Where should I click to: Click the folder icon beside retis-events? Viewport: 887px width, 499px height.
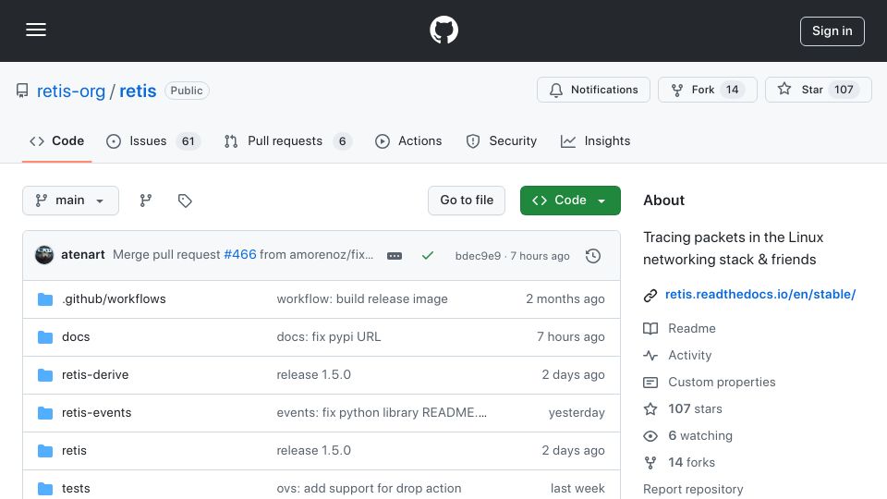(45, 413)
